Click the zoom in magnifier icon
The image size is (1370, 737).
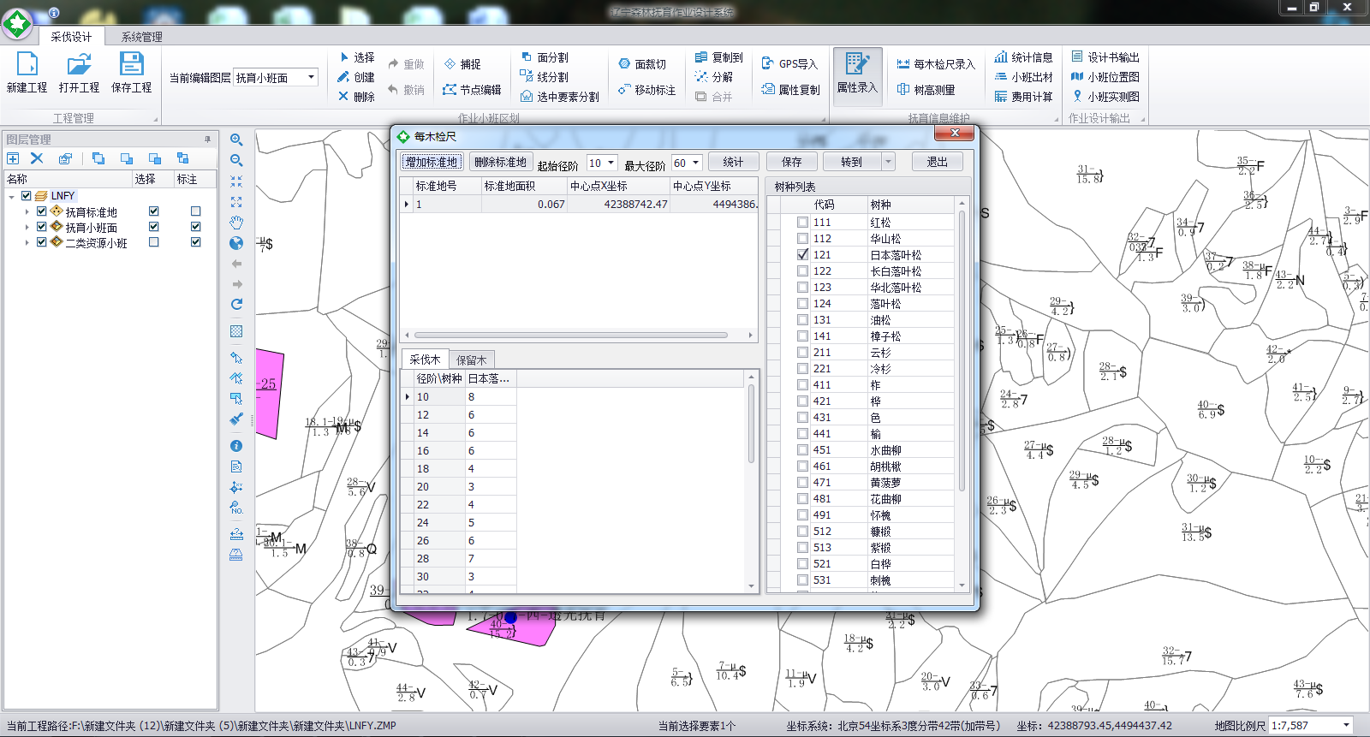(x=236, y=140)
